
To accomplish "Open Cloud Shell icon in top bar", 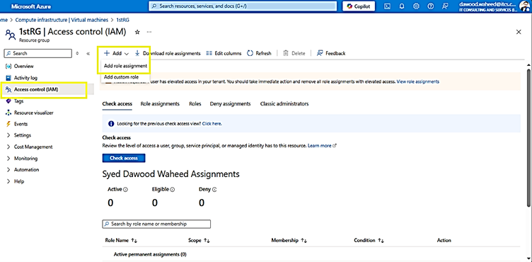I will pos(387,6).
